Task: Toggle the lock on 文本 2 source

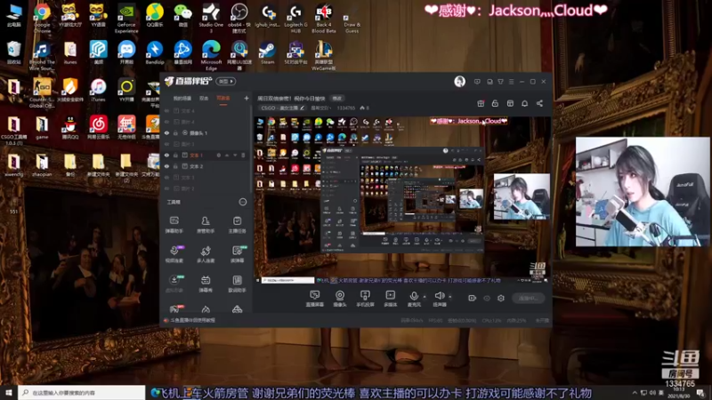Action: [x=175, y=166]
